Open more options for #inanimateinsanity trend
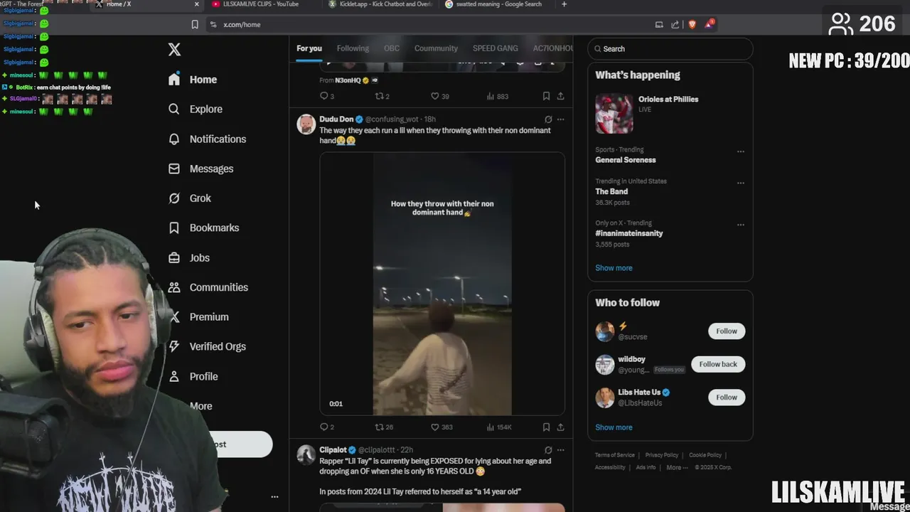910x512 pixels. [741, 225]
